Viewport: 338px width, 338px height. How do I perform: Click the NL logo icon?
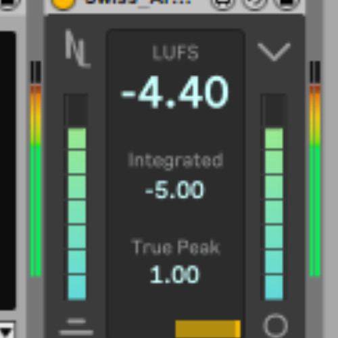coord(78,49)
